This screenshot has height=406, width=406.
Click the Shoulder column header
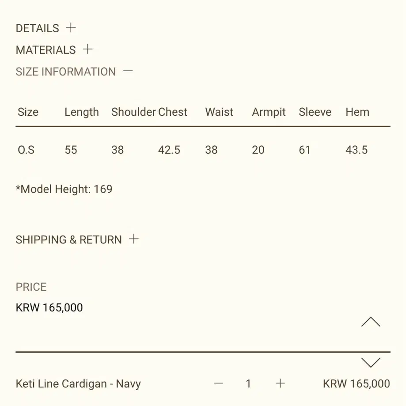(133, 112)
